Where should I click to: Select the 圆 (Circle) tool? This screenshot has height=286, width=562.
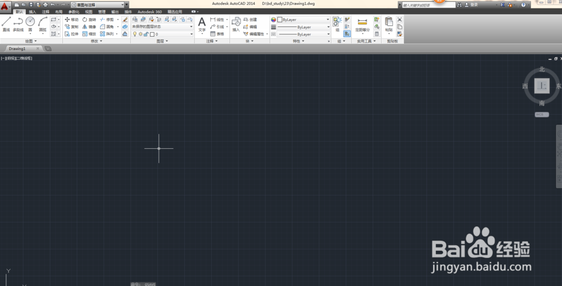30,24
